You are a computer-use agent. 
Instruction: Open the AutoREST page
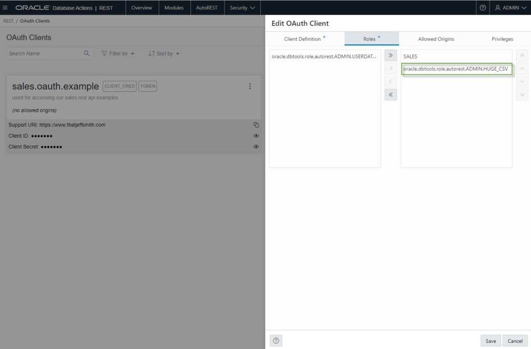[x=206, y=7]
